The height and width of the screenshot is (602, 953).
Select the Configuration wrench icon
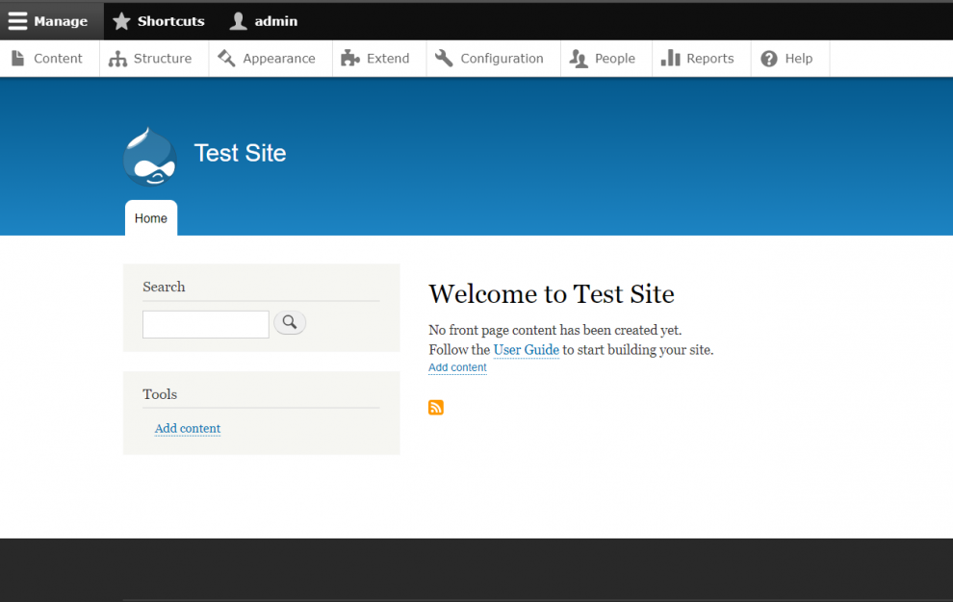[x=444, y=58]
